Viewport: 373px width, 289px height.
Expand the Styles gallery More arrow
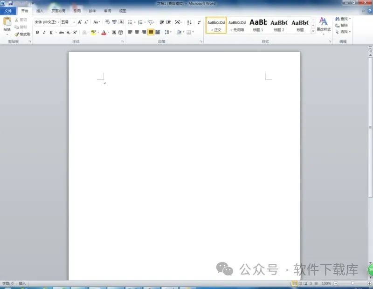313,31
